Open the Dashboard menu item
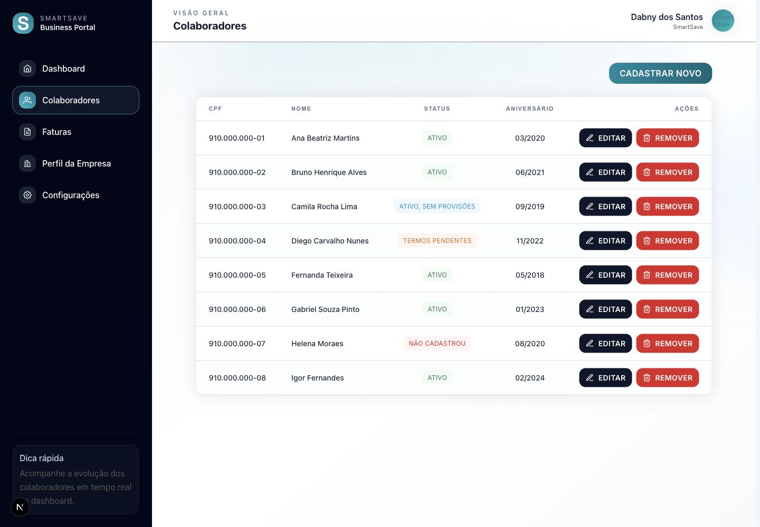Viewport: 760px width, 527px height. (75, 69)
